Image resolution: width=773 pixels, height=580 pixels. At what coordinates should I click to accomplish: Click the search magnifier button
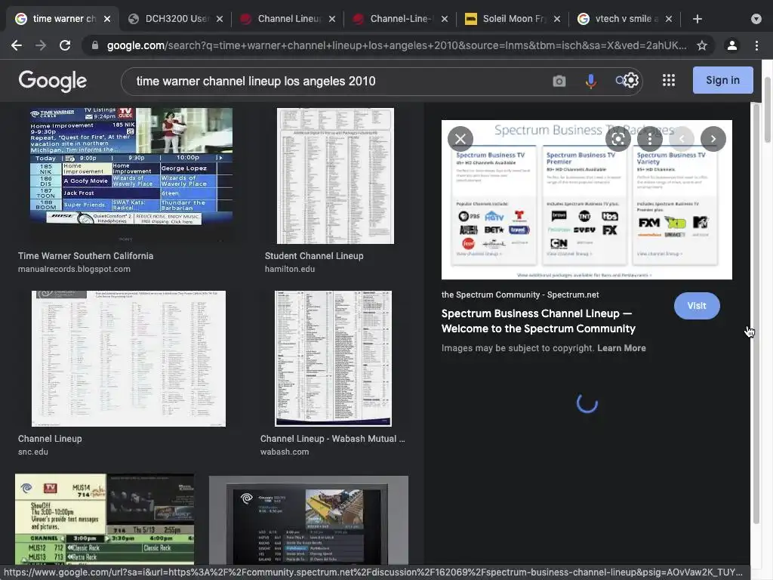[x=621, y=80]
